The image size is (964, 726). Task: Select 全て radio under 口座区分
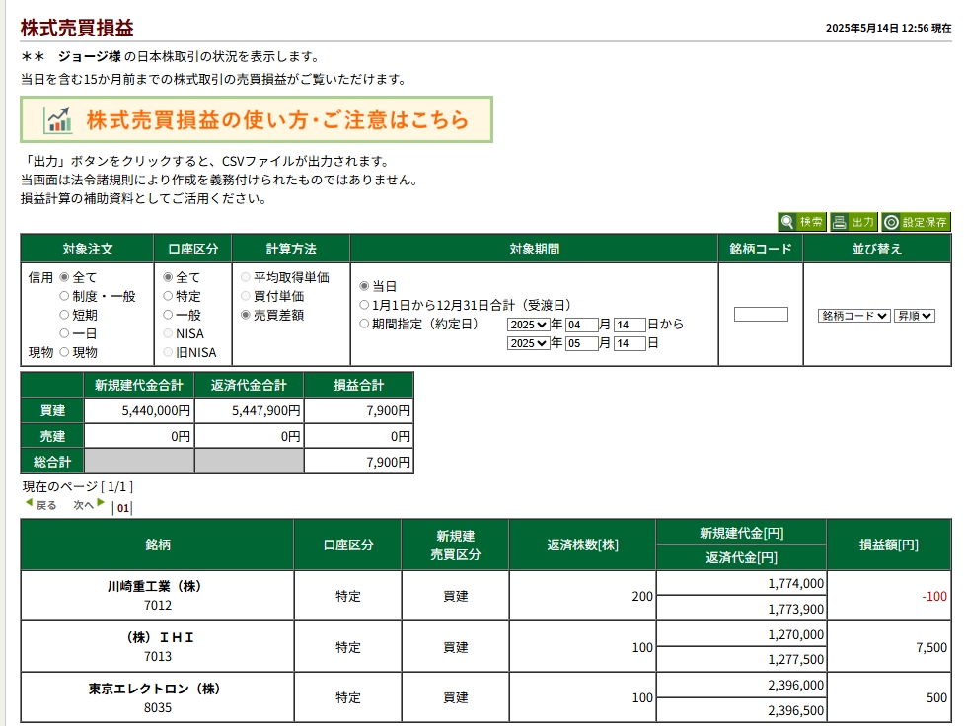click(x=167, y=277)
